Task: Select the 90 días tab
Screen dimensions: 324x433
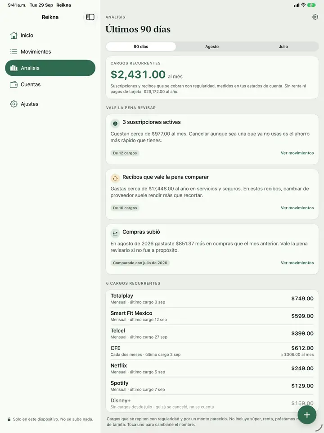Action: coord(141,46)
